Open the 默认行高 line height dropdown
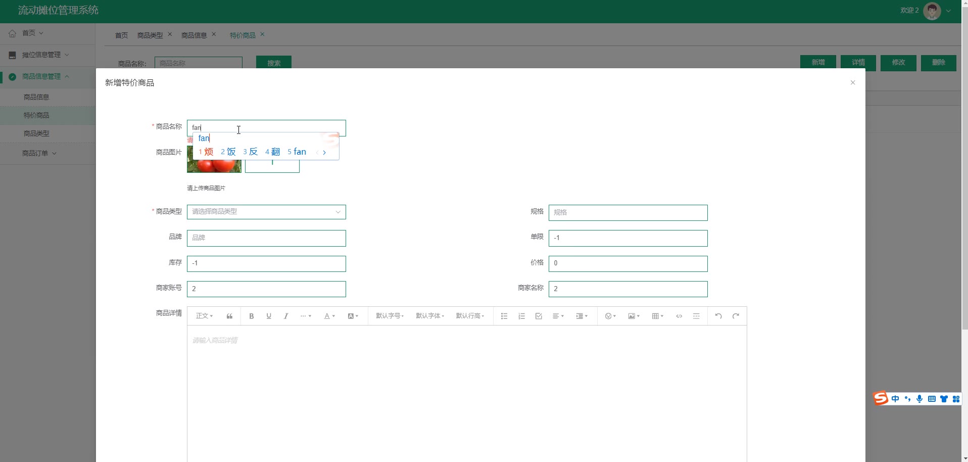 click(x=470, y=316)
